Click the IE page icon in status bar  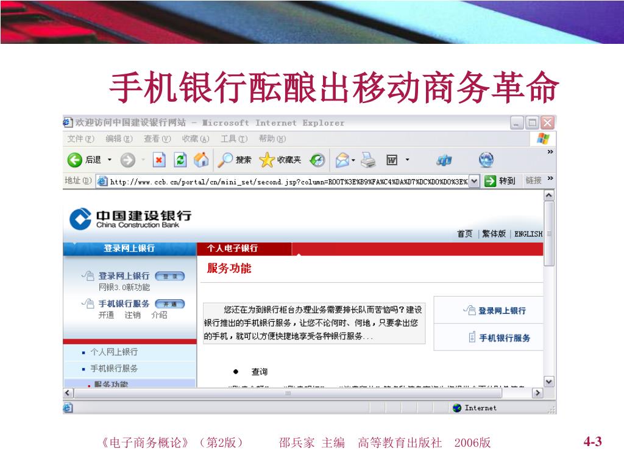(68, 408)
